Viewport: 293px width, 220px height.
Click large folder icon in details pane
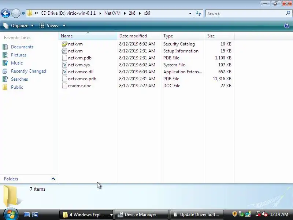click(11, 196)
